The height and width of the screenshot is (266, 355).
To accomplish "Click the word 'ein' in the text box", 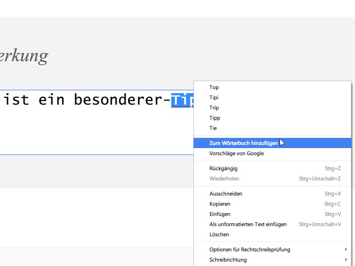I will [x=51, y=100].
